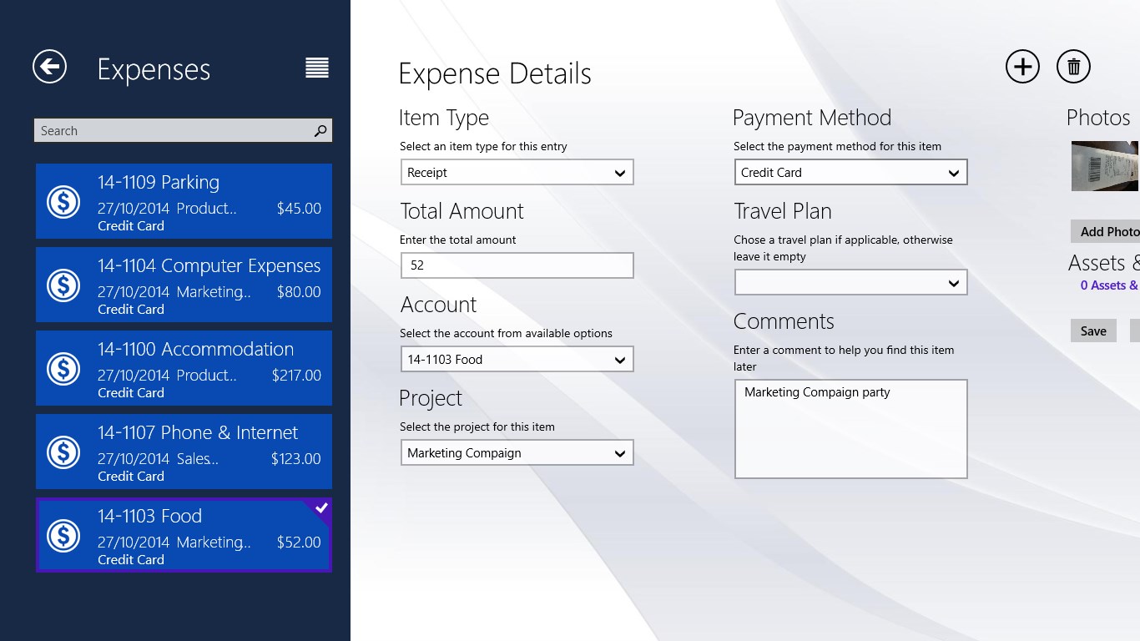1140x641 pixels.
Task: Click the $45.00 amount on Parking
Action: click(299, 209)
